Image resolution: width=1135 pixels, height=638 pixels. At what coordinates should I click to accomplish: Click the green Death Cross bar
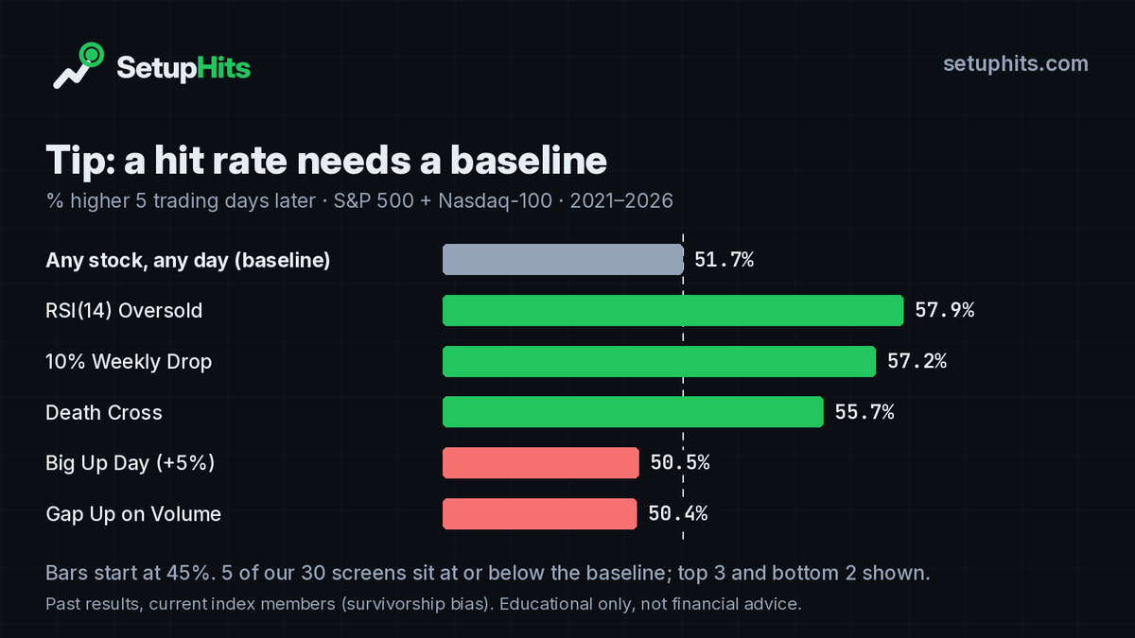tap(633, 412)
